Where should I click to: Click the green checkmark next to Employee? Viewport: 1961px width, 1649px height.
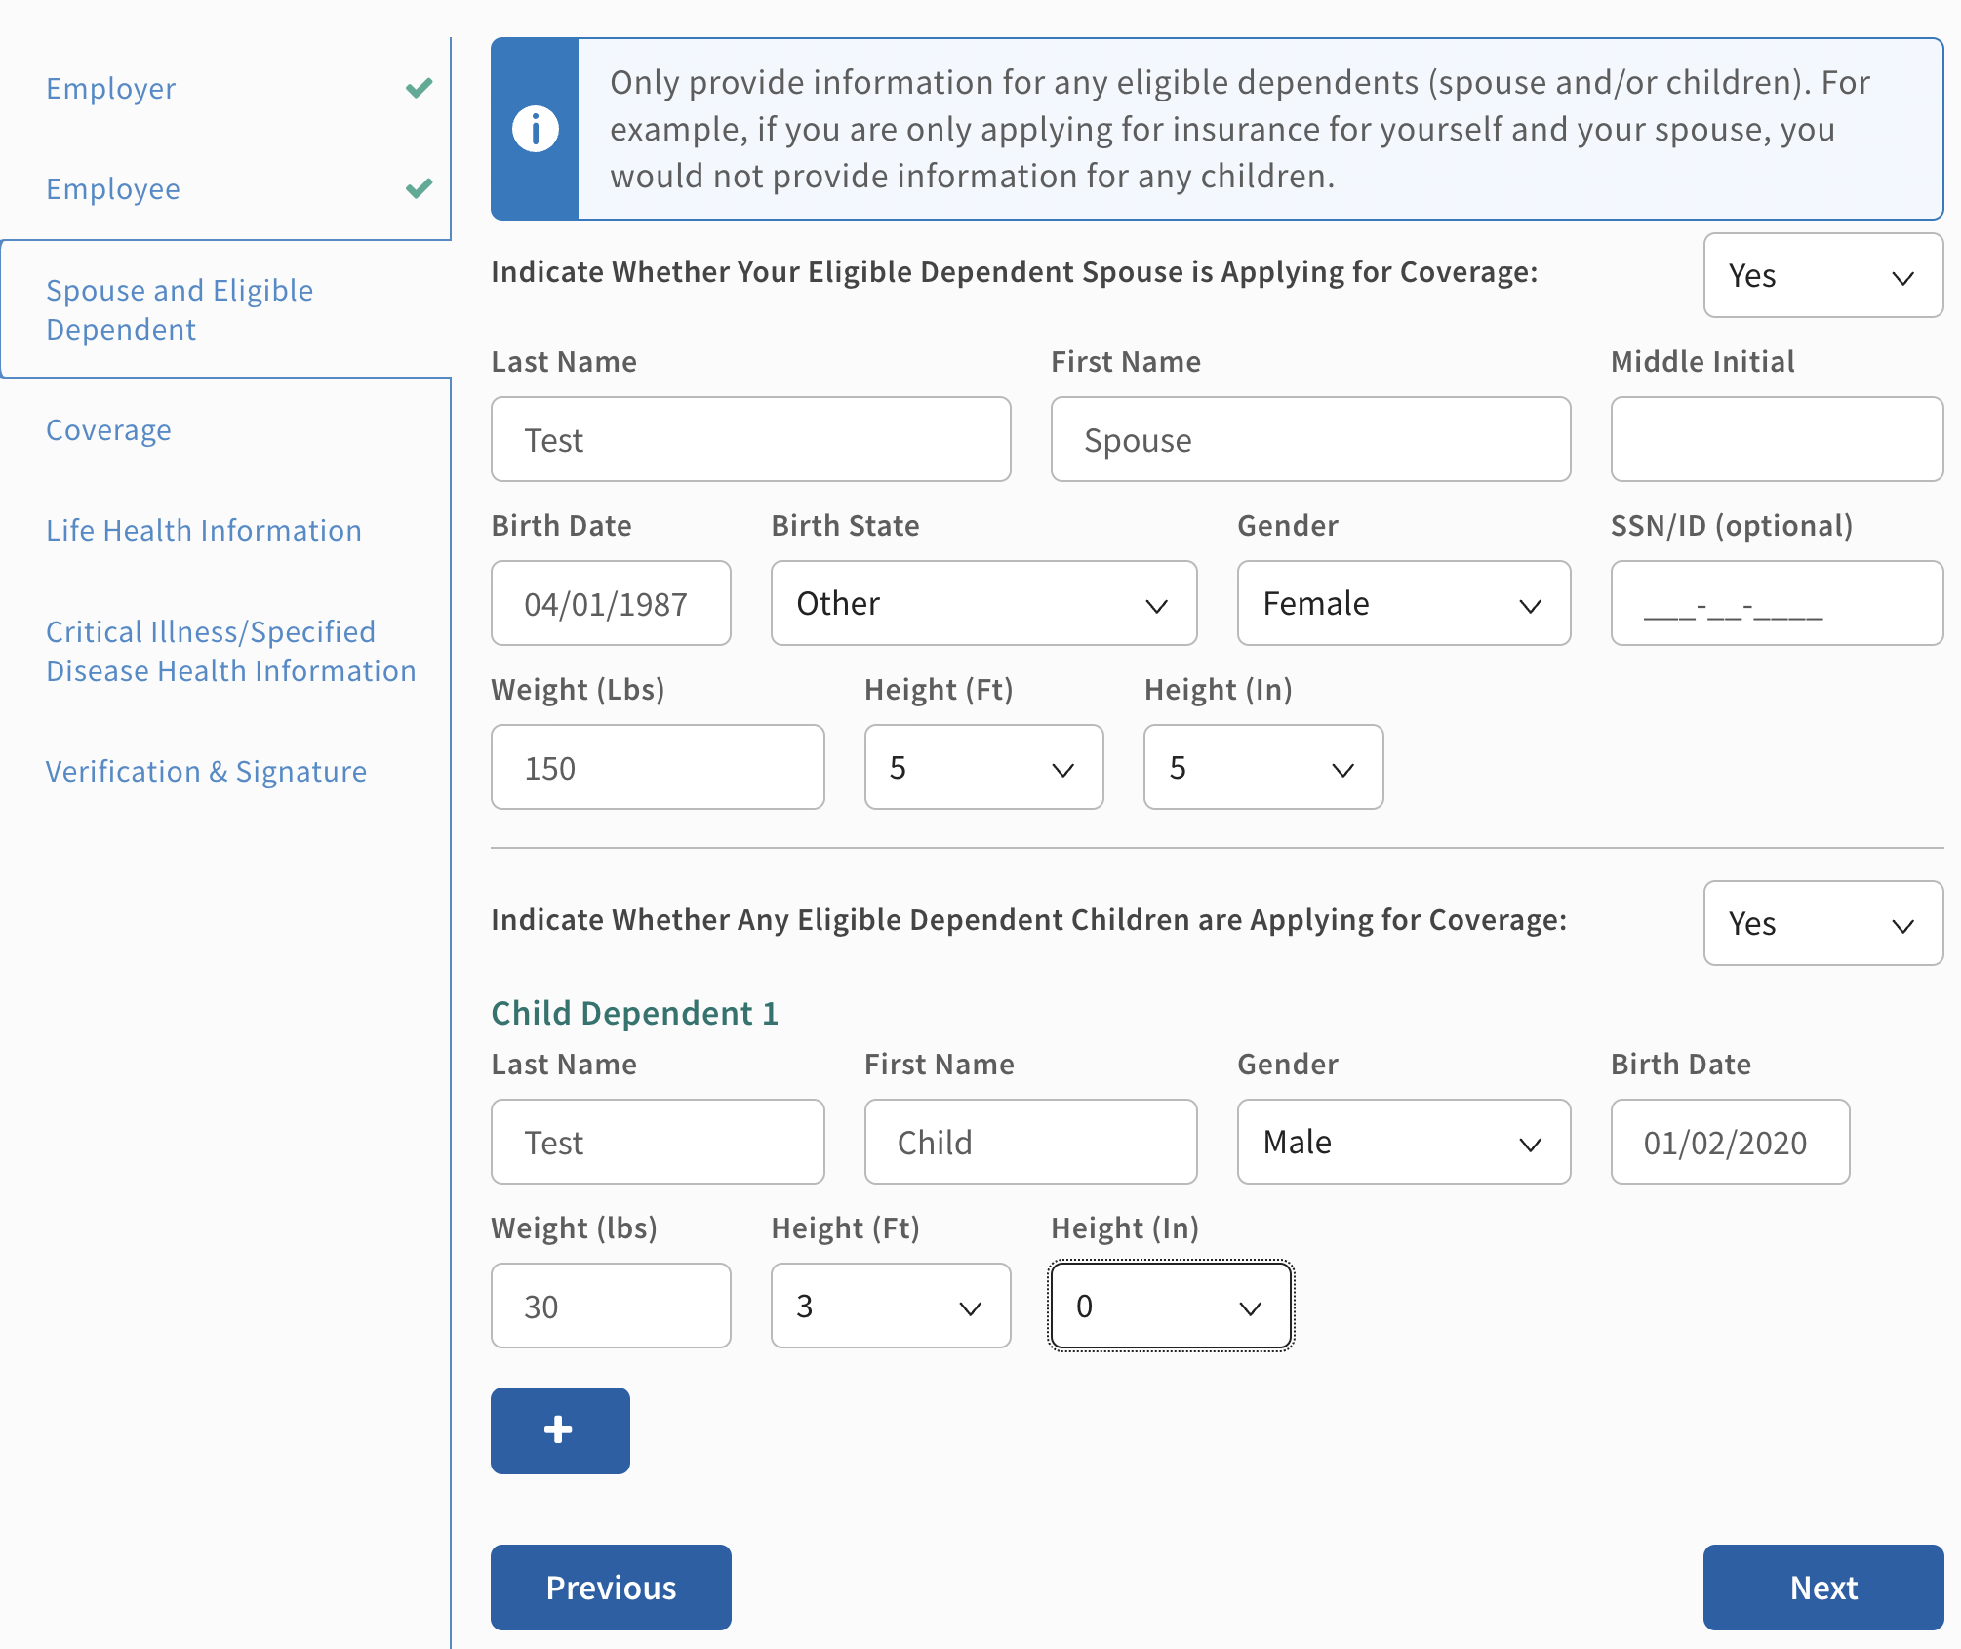(419, 188)
